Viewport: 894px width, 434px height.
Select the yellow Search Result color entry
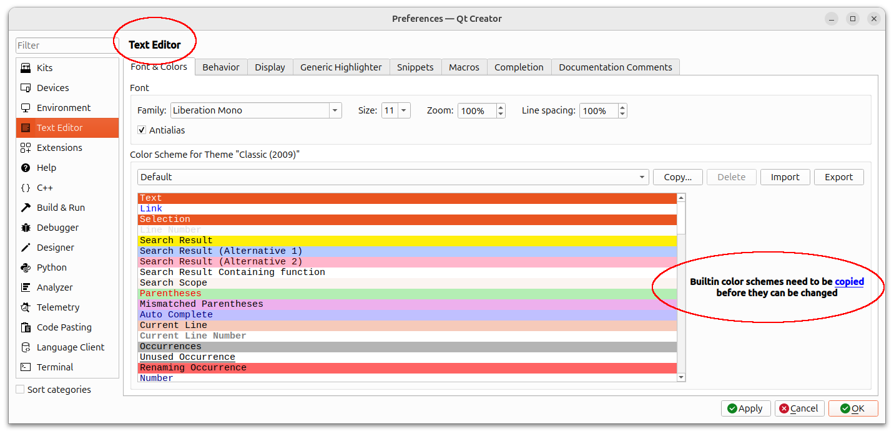click(407, 241)
